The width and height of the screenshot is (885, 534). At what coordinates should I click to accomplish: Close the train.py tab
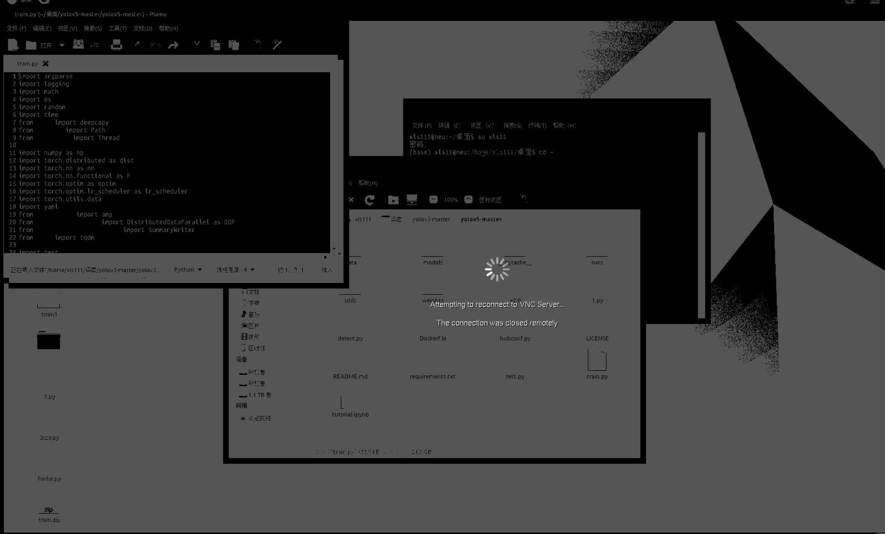(x=46, y=64)
